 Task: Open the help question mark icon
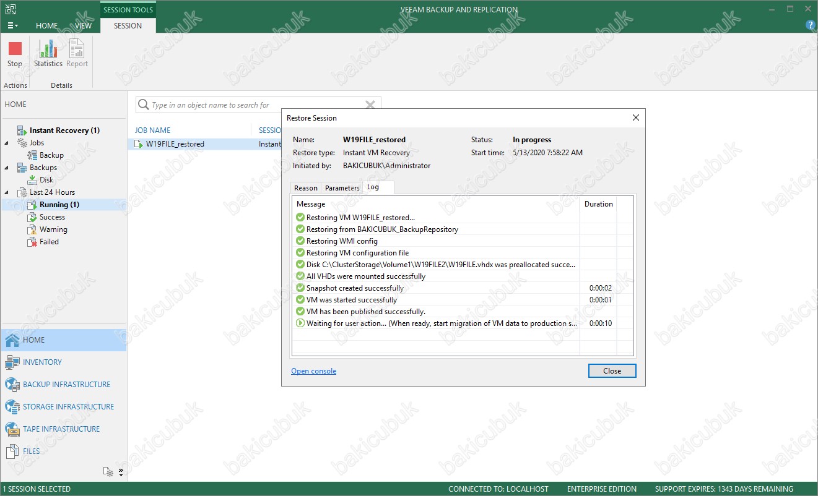click(810, 25)
